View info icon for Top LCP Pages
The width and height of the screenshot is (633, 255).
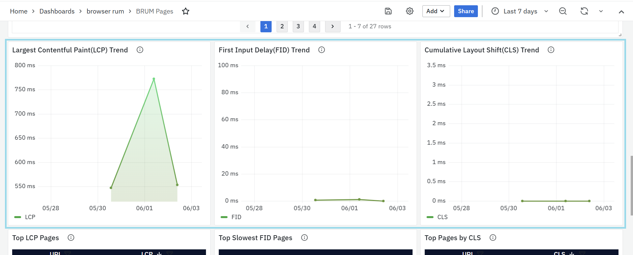[71, 238]
